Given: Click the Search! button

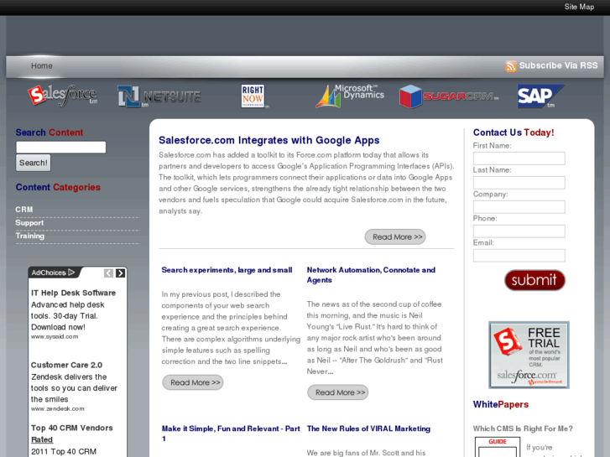Looking at the screenshot, I should coord(33,163).
